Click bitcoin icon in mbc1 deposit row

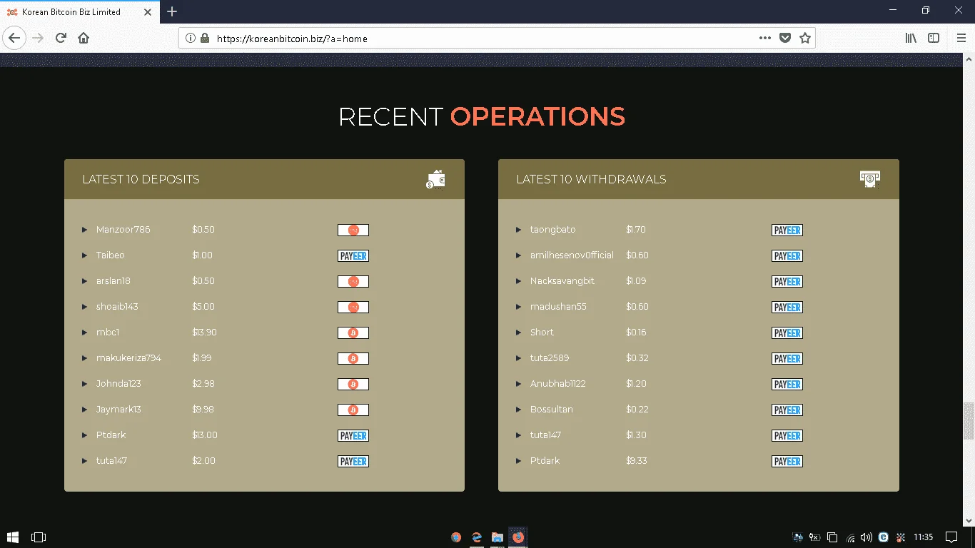click(353, 333)
